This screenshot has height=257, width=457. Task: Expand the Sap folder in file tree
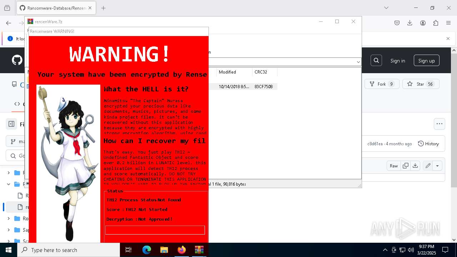point(9,230)
